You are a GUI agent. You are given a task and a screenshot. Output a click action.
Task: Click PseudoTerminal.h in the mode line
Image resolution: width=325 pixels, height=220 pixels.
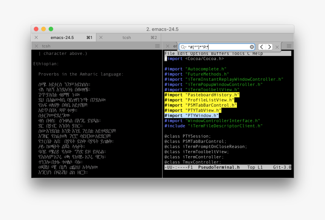(219, 167)
